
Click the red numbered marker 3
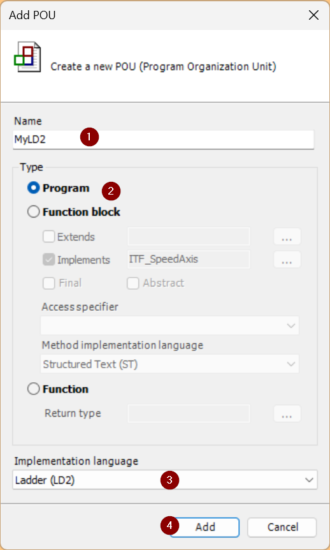[169, 480]
